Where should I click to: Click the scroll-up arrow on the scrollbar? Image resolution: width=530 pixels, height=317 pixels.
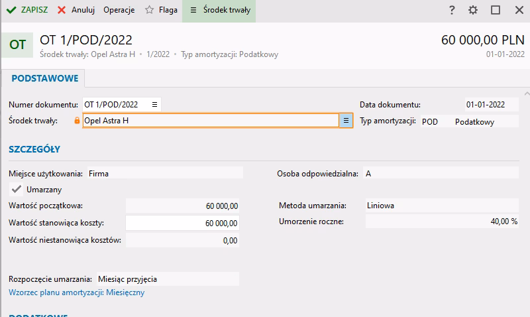click(x=527, y=94)
